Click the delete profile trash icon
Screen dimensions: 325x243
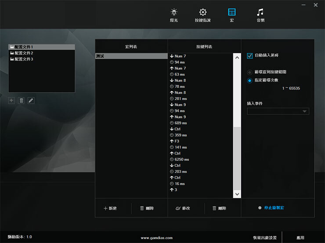coord(21,100)
